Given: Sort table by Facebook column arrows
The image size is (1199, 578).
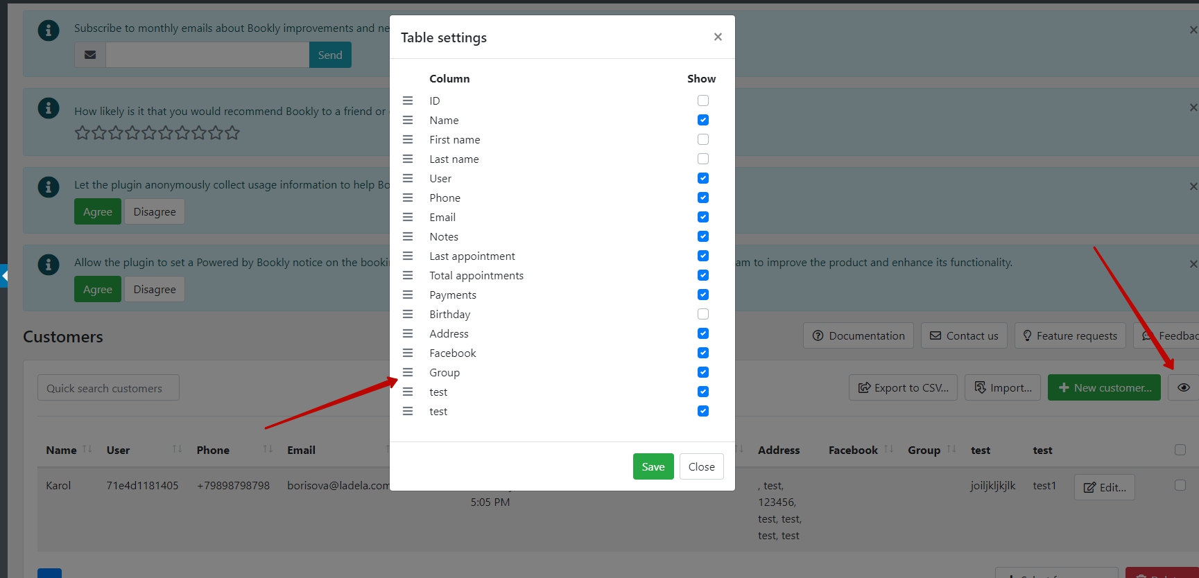Looking at the screenshot, I should coord(889,449).
